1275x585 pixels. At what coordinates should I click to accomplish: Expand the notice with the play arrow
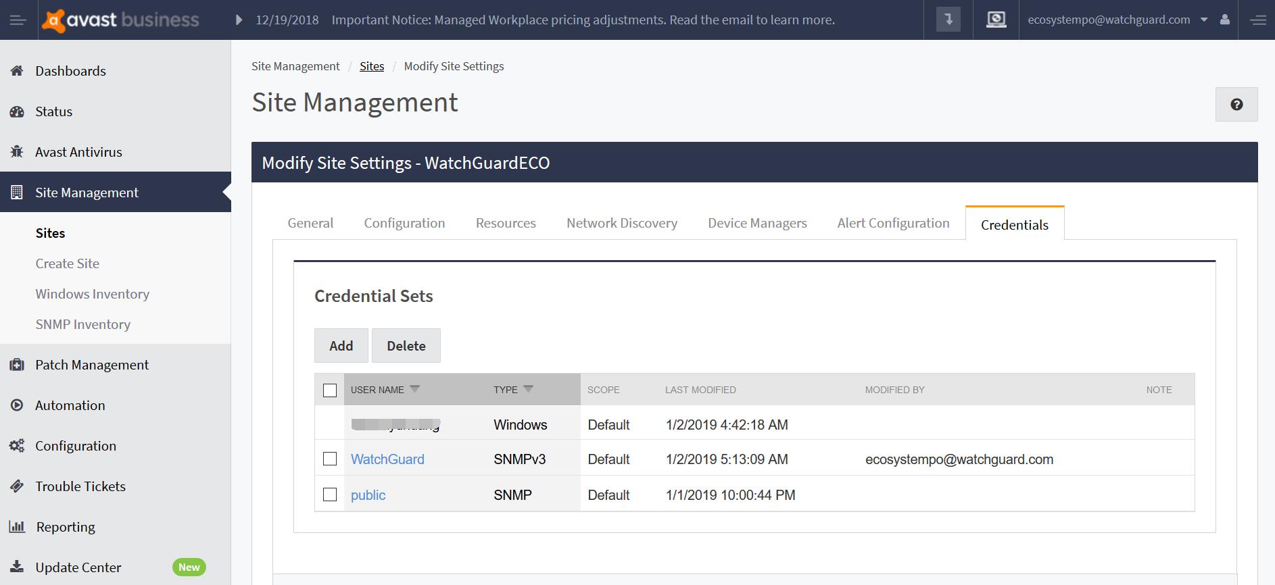pos(238,20)
